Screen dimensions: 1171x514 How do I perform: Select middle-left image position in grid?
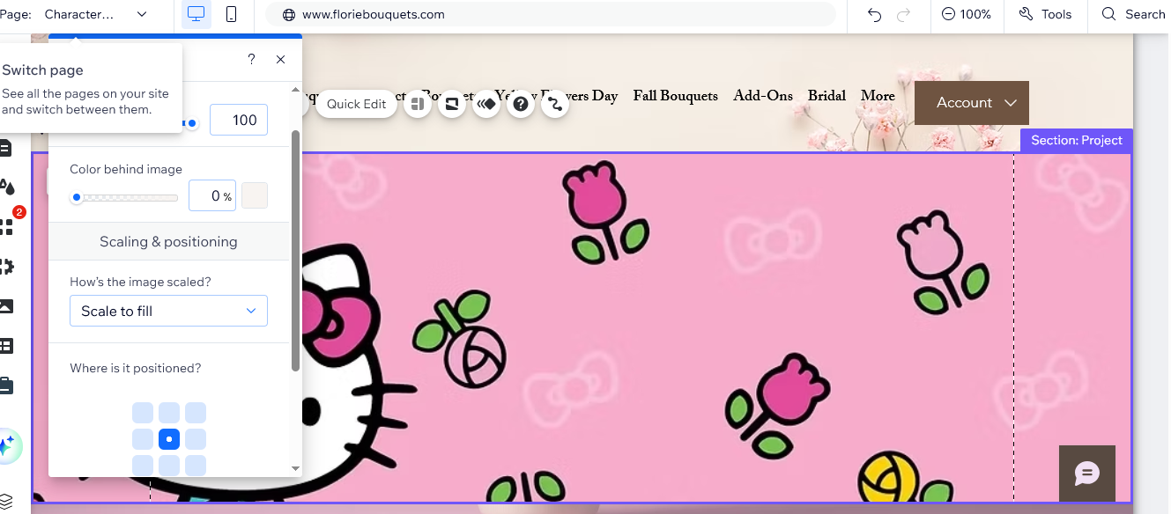point(143,439)
